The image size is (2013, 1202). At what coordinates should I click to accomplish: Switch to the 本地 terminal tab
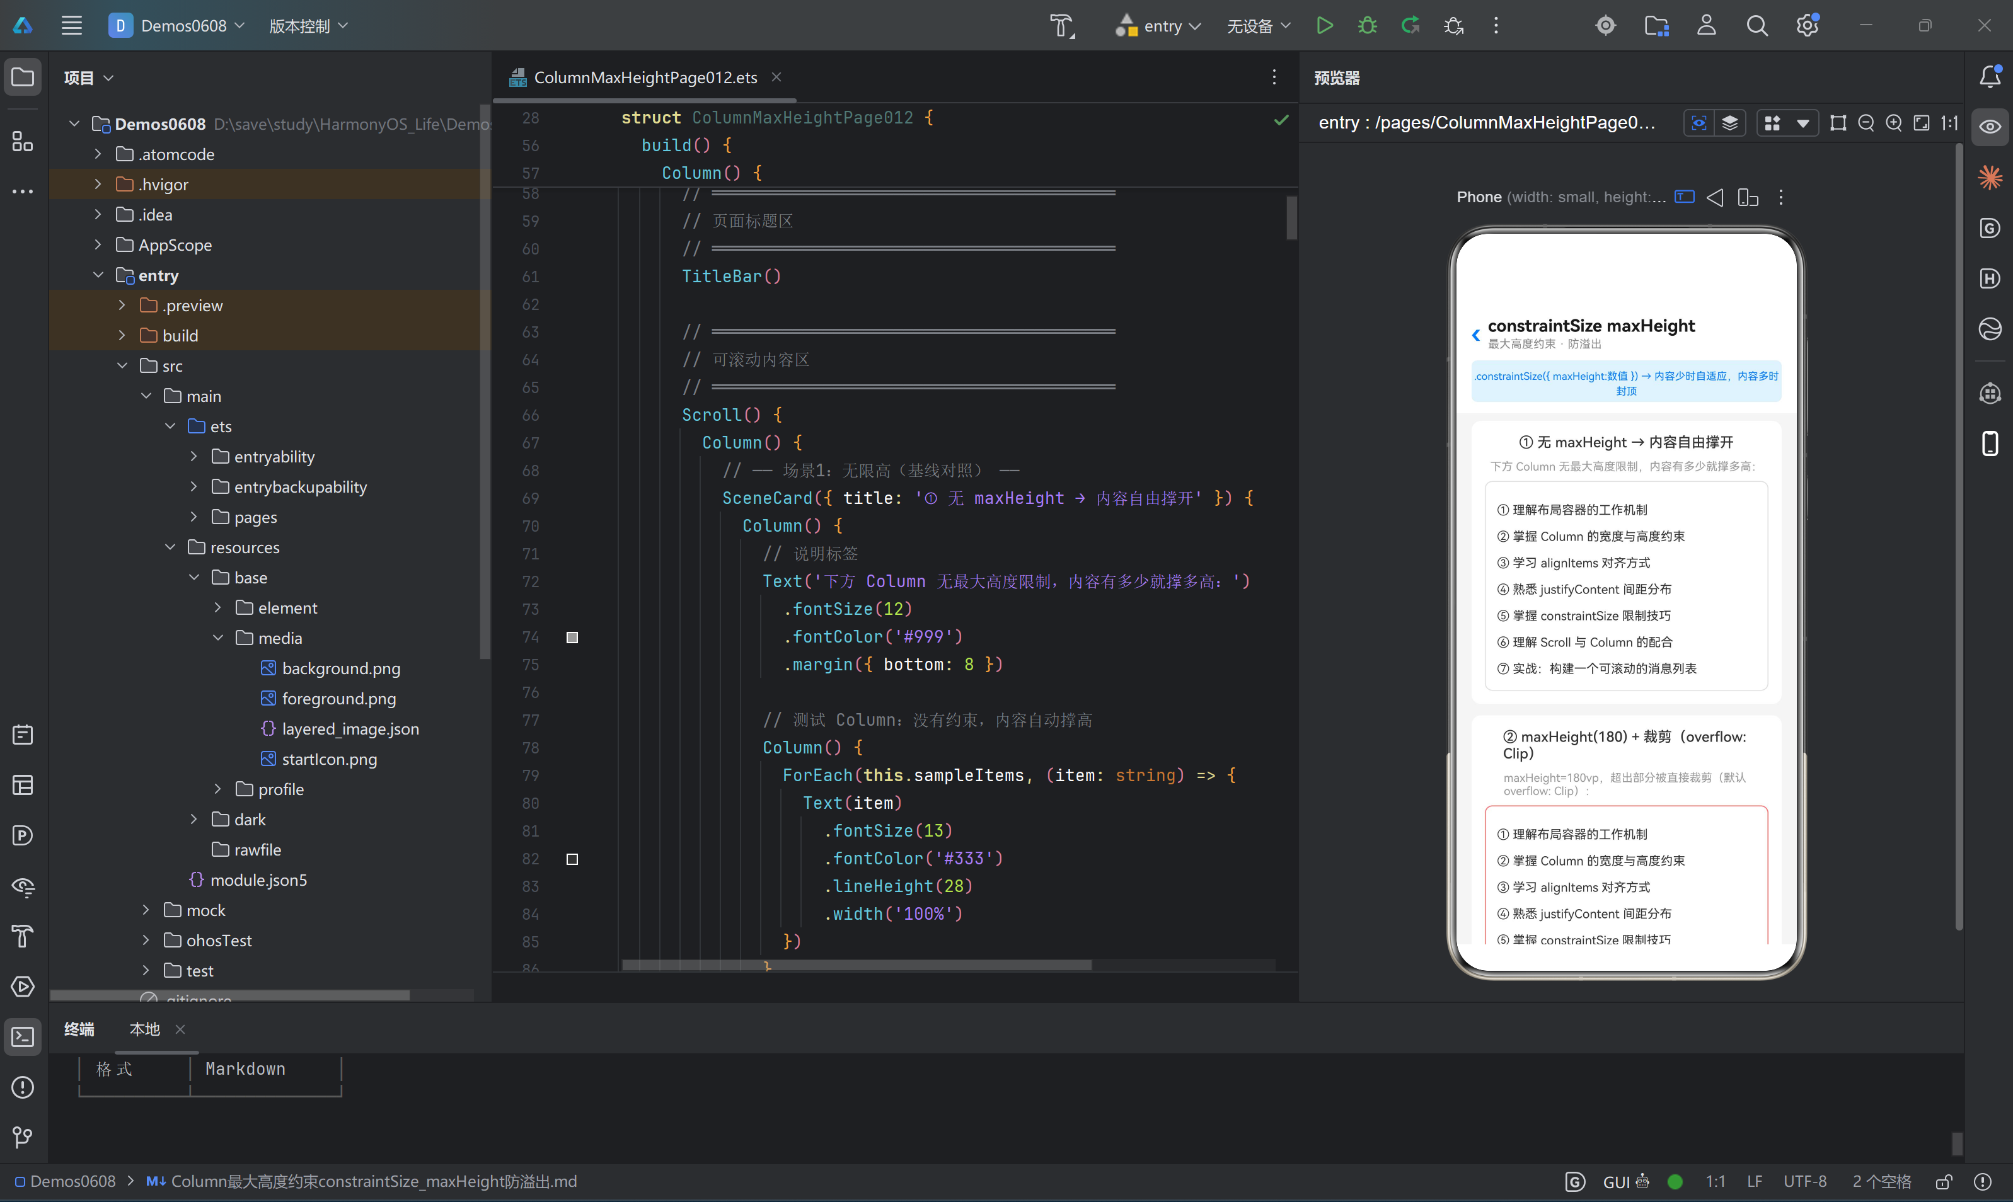145,1029
